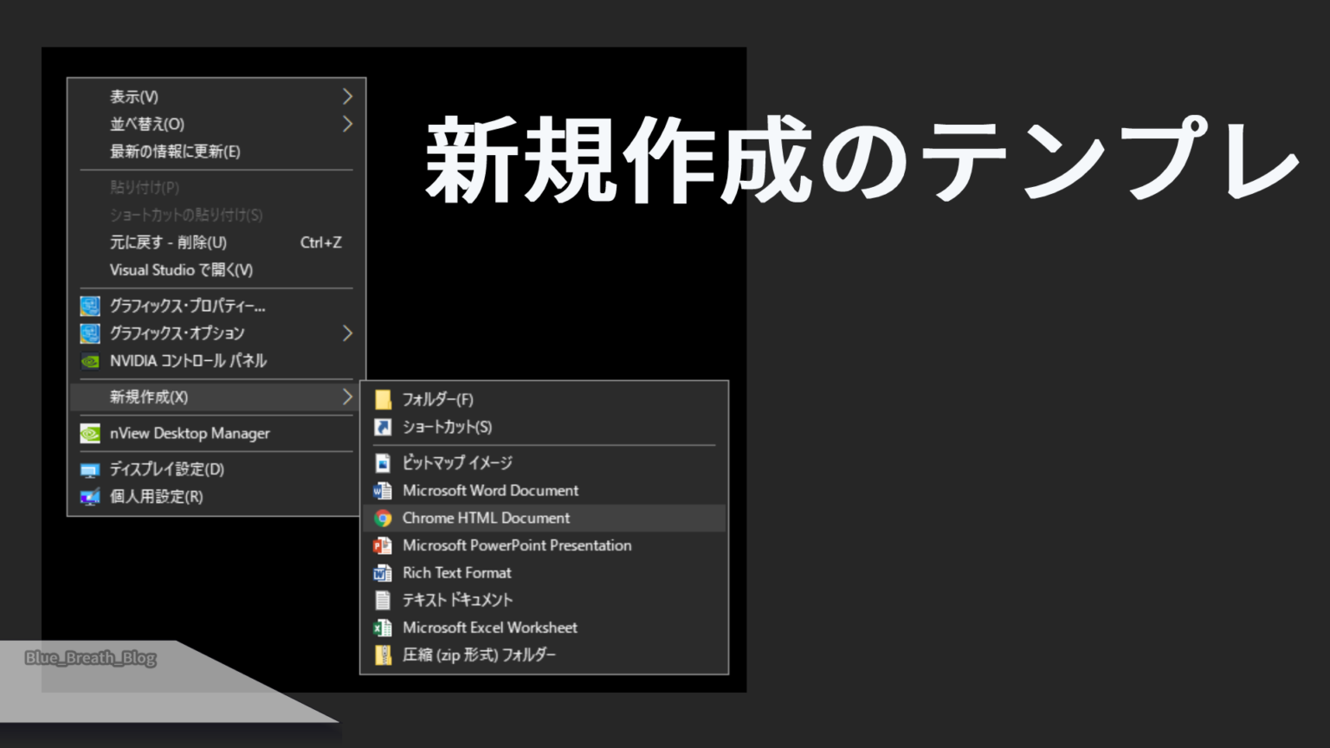Click the nView Desktop Manager icon
Screen dimensions: 1330x748
click(90, 433)
